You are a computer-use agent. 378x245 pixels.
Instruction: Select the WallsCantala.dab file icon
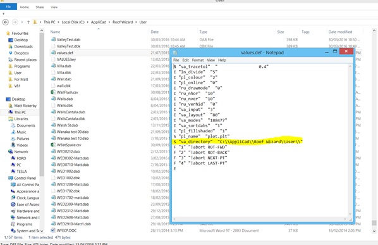(x=53, y=112)
